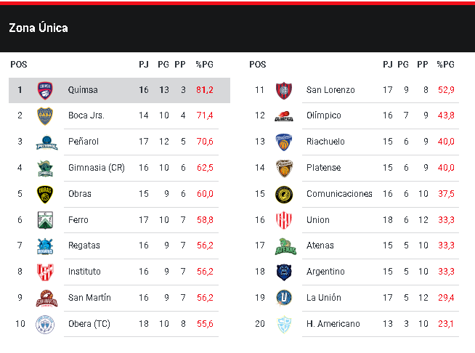Click the left POS column header

coord(18,65)
